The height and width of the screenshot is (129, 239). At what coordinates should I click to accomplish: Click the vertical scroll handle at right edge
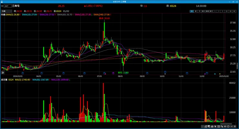click(x=237, y=66)
